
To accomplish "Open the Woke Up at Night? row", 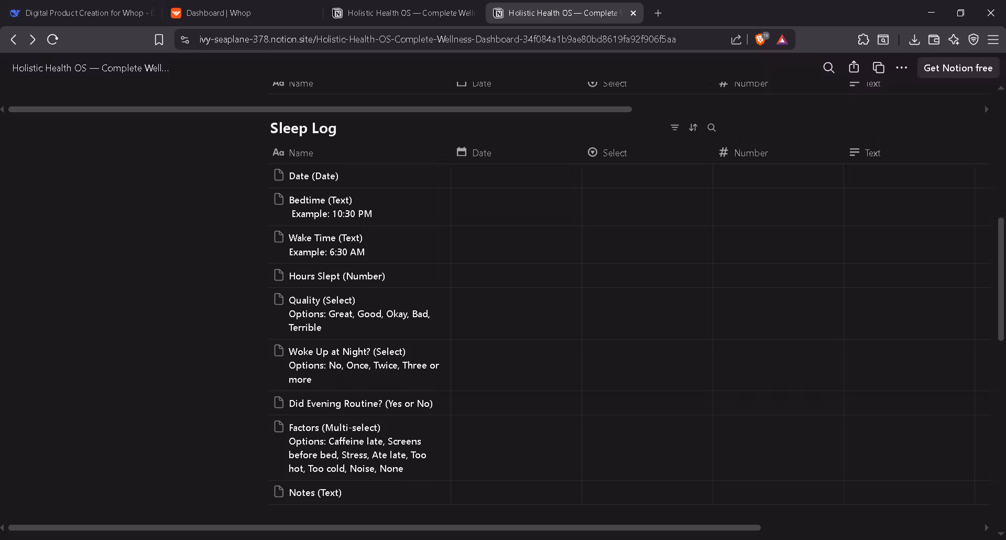I will [x=359, y=365].
